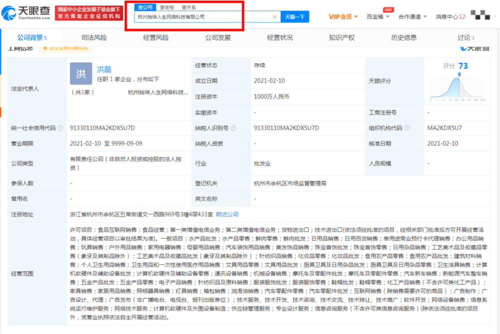Click the 洪 avatar of the legal representative
Viewport: 500px width, 334px height.
(x=81, y=73)
